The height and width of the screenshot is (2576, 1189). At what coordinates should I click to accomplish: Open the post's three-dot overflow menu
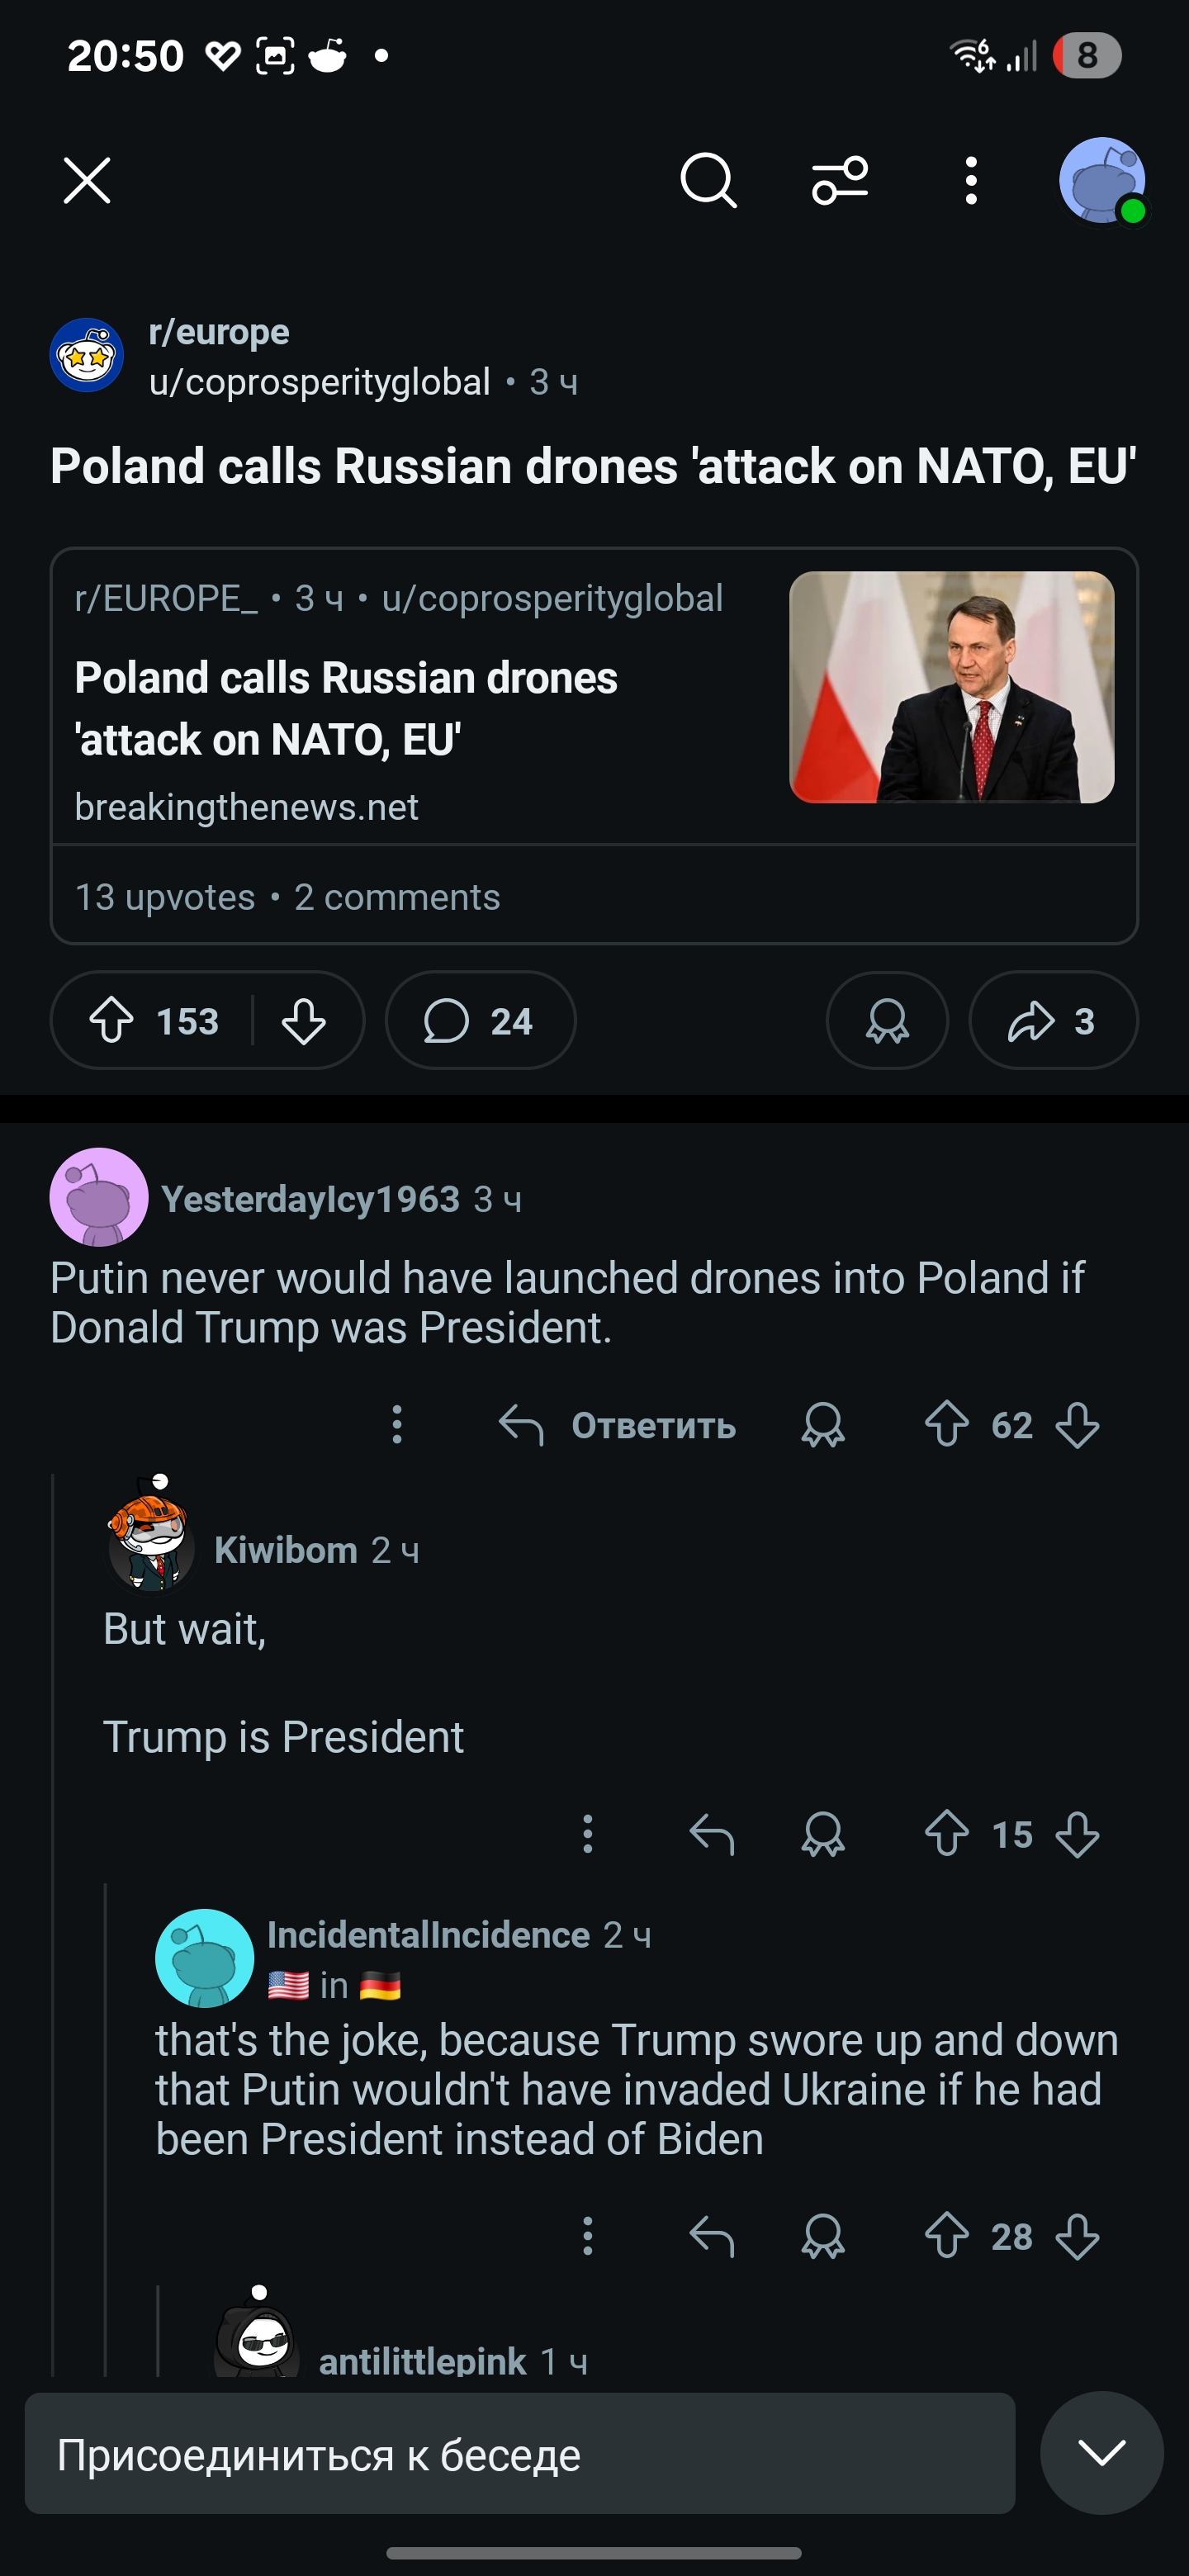(970, 181)
